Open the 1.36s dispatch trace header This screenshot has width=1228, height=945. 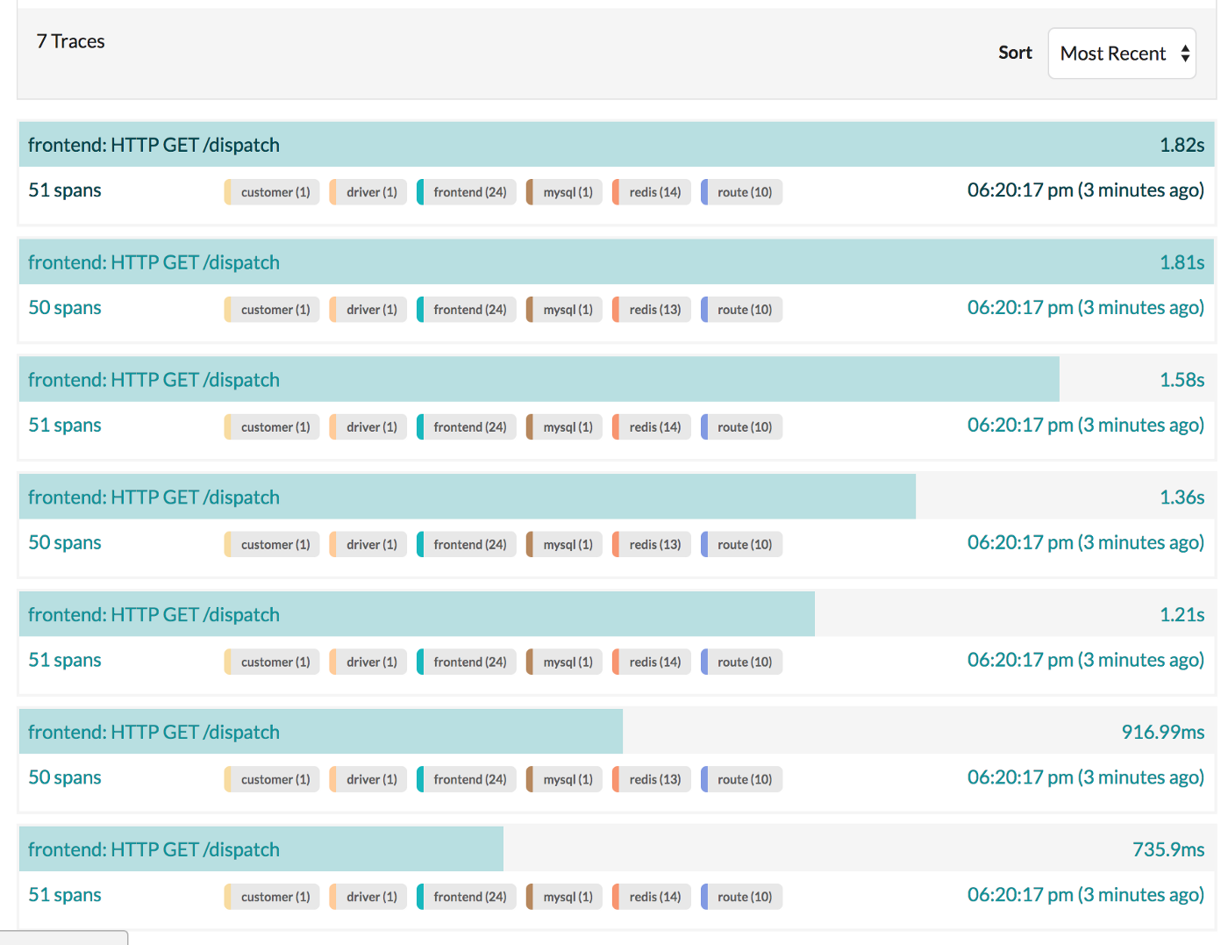[617, 498]
